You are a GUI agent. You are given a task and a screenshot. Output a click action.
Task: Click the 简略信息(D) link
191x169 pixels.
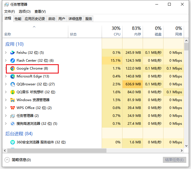click(21, 160)
